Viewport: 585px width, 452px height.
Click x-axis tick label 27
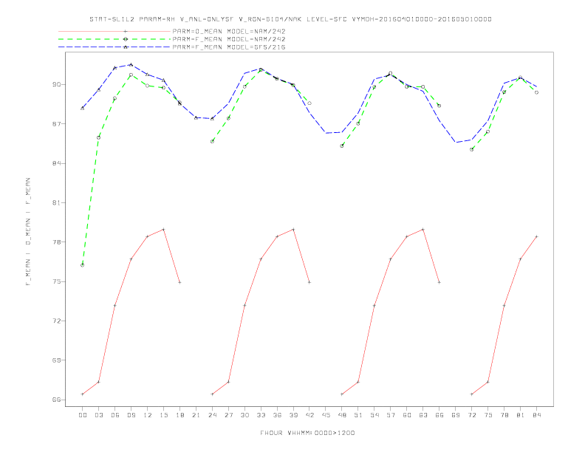pyautogui.click(x=228, y=415)
